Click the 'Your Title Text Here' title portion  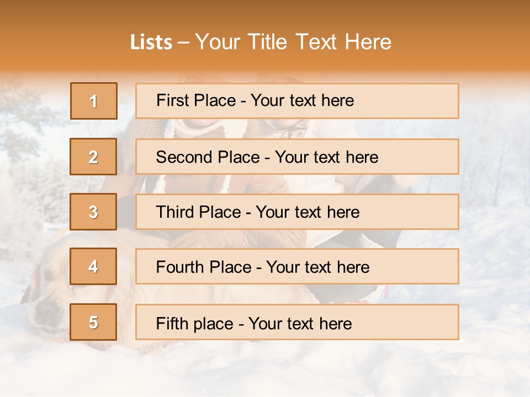click(293, 42)
